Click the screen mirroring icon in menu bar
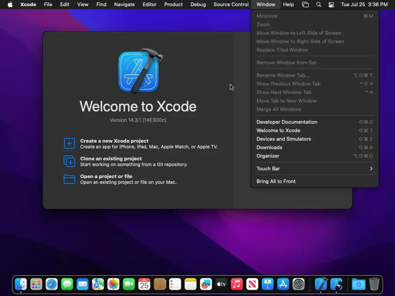 coord(306,5)
